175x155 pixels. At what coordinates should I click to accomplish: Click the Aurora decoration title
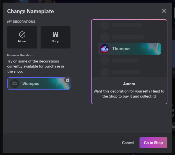click(x=129, y=84)
